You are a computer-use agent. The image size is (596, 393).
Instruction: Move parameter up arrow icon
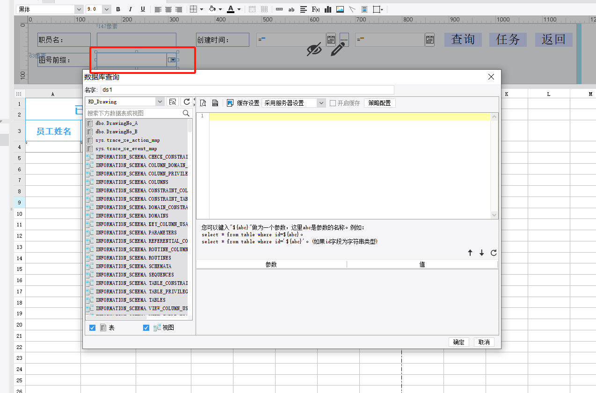click(x=470, y=253)
